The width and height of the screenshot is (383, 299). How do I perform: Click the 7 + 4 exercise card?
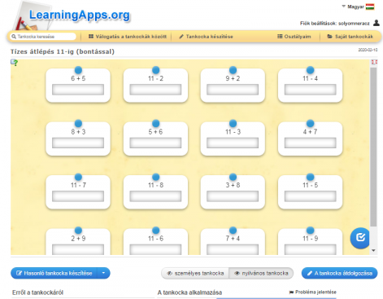pos(233,242)
